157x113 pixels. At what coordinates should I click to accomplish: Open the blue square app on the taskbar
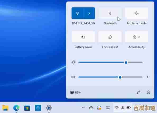[x=38, y=108]
